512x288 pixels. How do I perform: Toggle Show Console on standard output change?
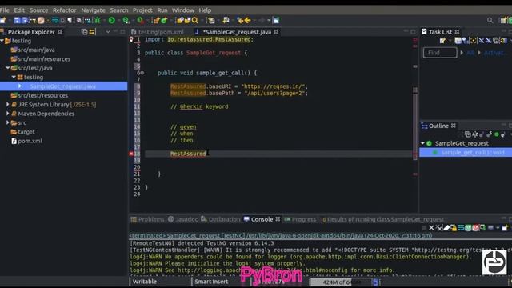[468, 228]
